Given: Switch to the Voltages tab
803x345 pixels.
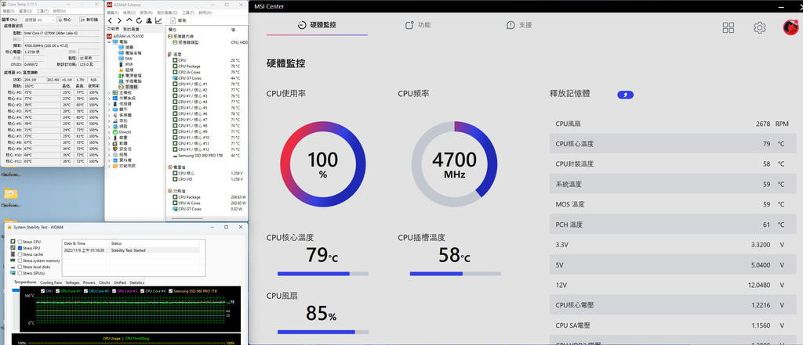Looking at the screenshot, I should (72, 282).
